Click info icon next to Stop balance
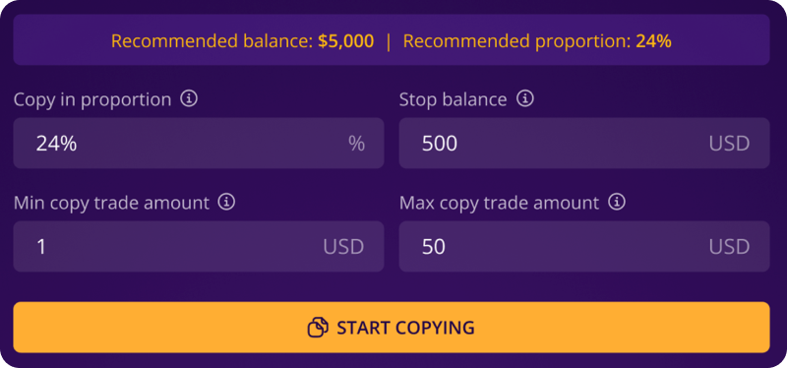787x368 pixels. point(525,99)
